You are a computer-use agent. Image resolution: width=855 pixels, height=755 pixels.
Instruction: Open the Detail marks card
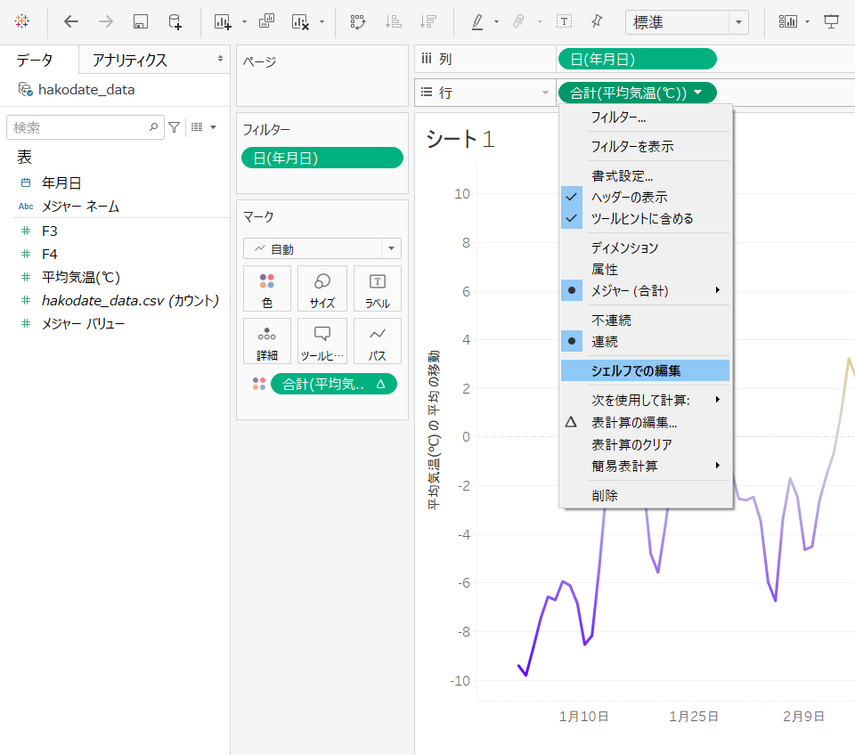267,341
